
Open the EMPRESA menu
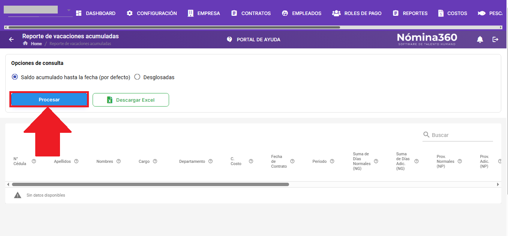coord(204,13)
